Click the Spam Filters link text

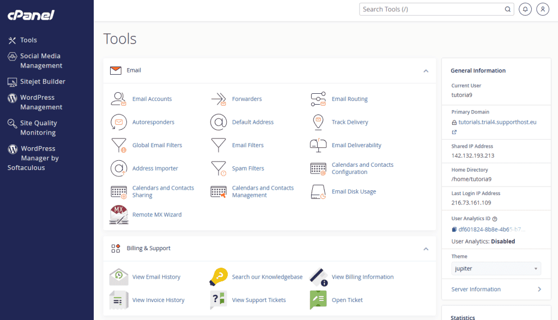pos(248,168)
